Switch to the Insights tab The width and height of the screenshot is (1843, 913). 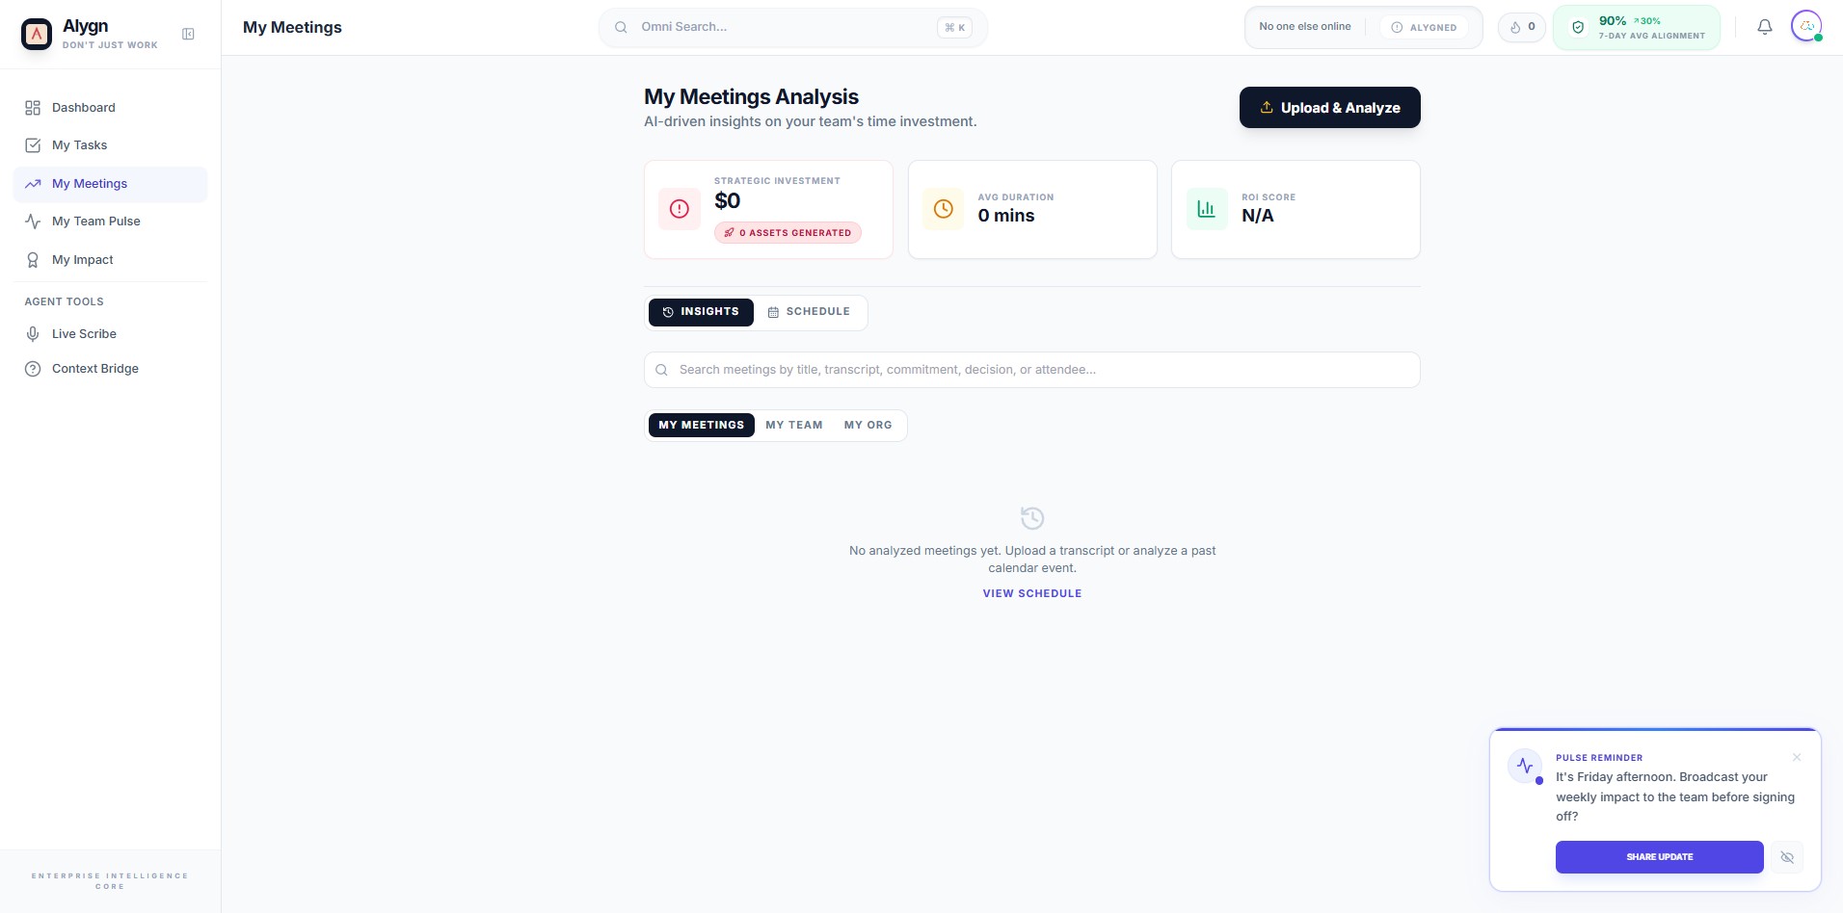701,312
